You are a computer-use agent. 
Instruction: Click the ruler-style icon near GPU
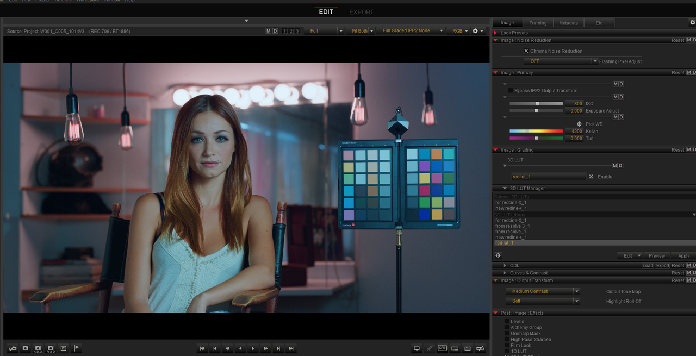[x=468, y=348]
